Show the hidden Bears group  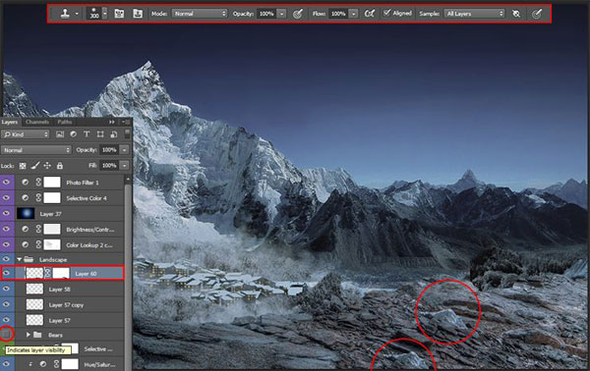click(7, 335)
